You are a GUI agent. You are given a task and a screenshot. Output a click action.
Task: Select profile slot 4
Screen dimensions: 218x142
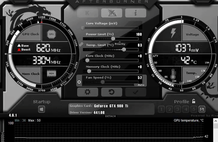pos(186,109)
